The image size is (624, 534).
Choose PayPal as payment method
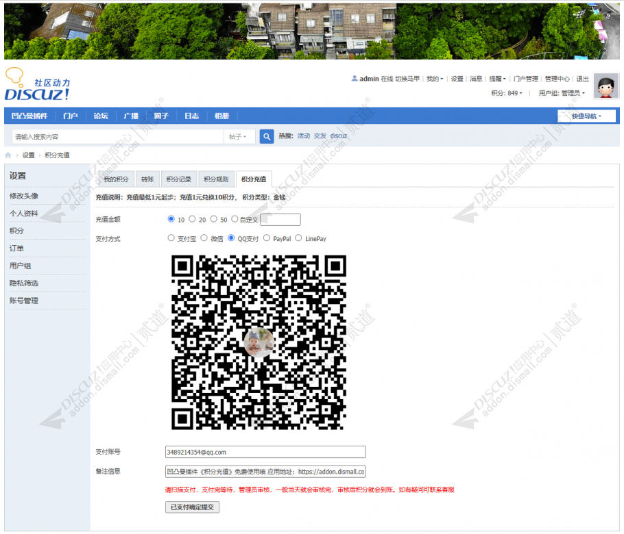pyautogui.click(x=267, y=238)
